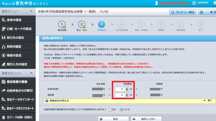216x121 pixels.
Task: Click the 取引先の設定 people icon
Action: coord(4,38)
